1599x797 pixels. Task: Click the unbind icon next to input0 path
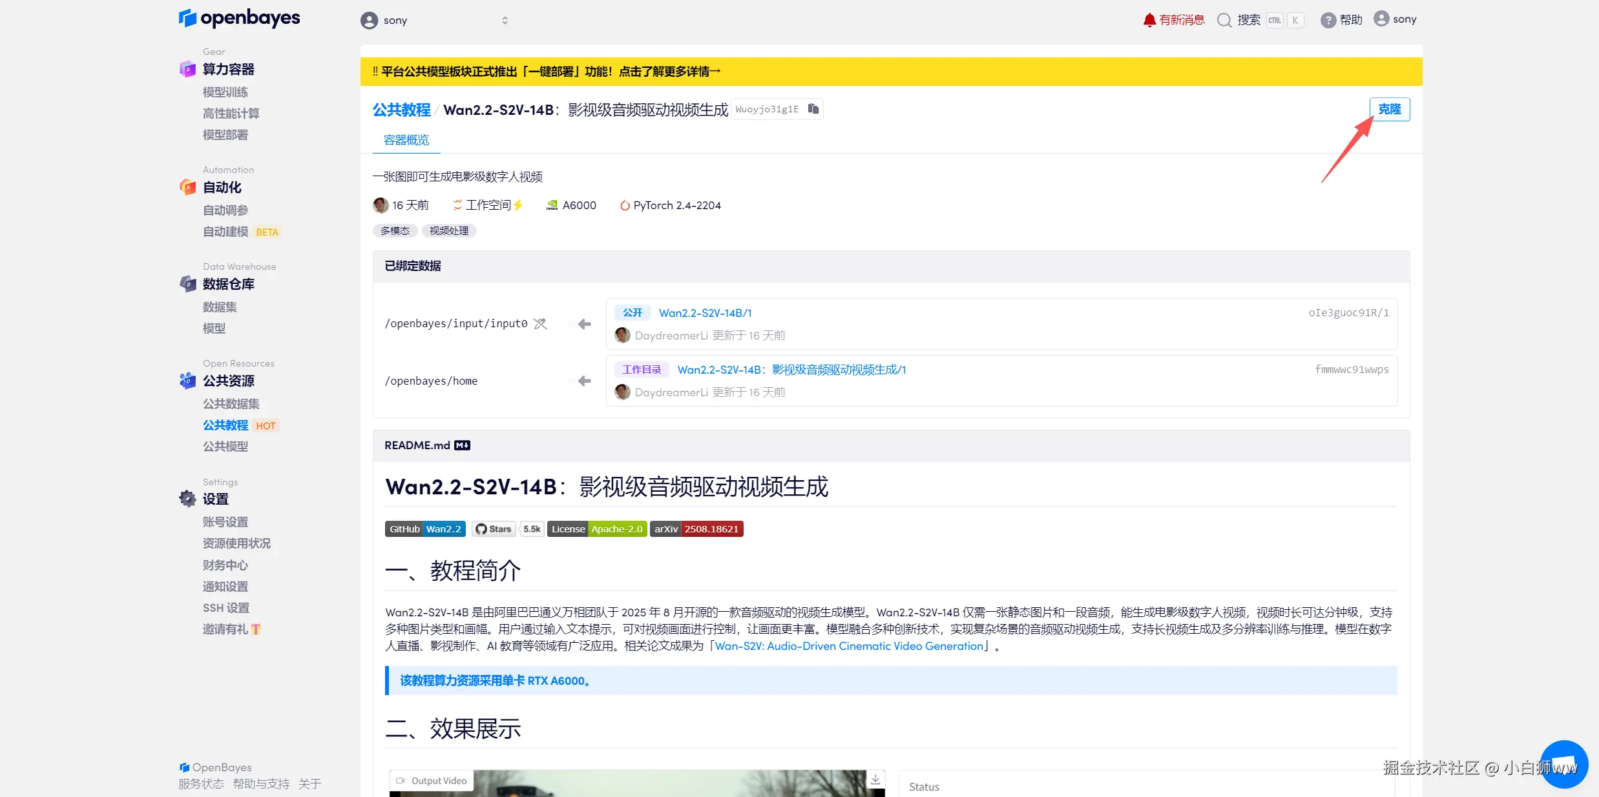(x=540, y=324)
